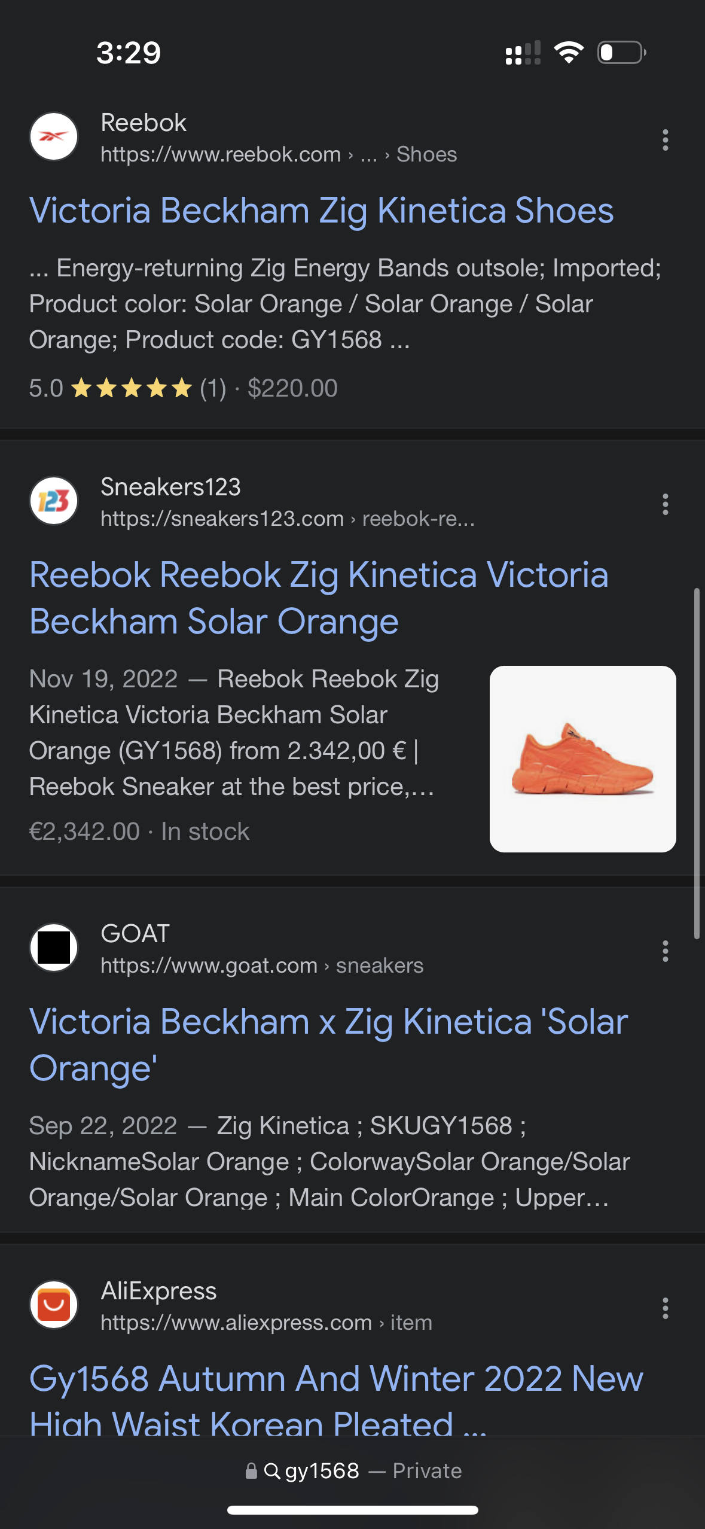Open more options for GOAT result
This screenshot has height=1529, width=705.
pyautogui.click(x=665, y=951)
